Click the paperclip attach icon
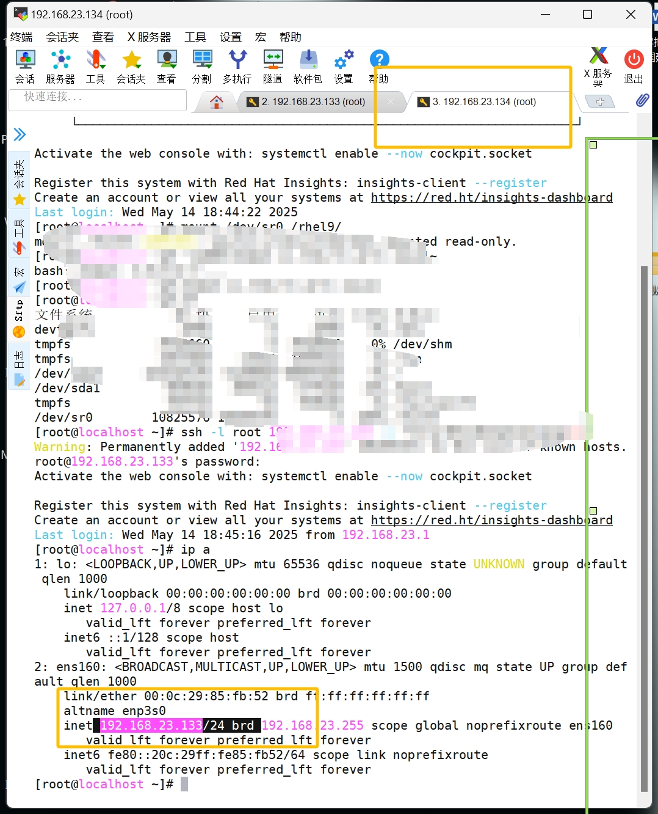 pos(642,100)
